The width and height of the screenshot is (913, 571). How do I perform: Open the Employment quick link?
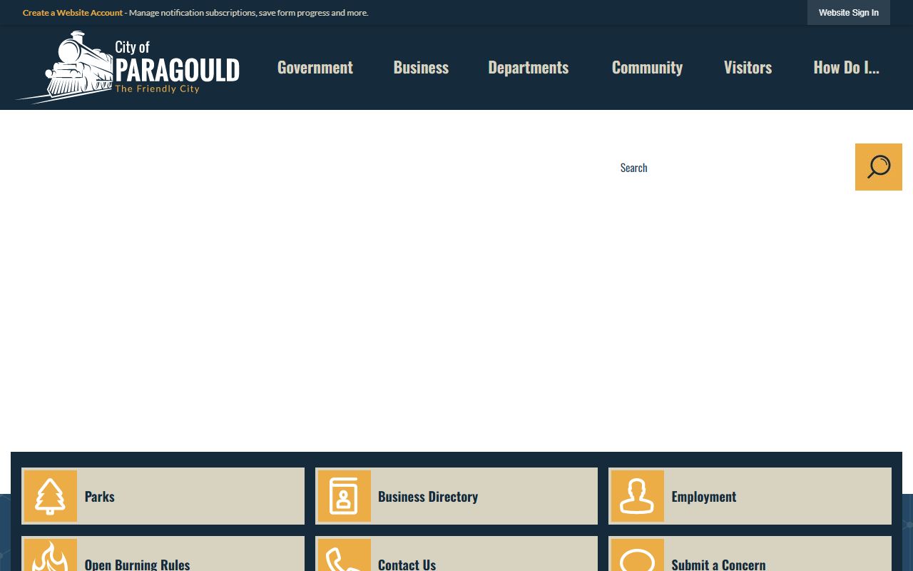[750, 496]
